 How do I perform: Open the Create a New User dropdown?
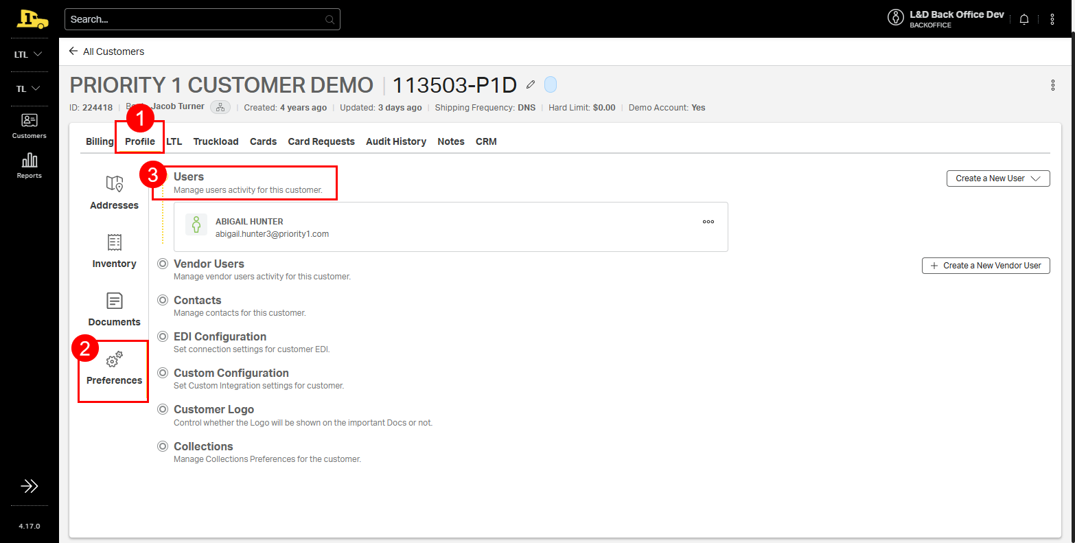(998, 178)
